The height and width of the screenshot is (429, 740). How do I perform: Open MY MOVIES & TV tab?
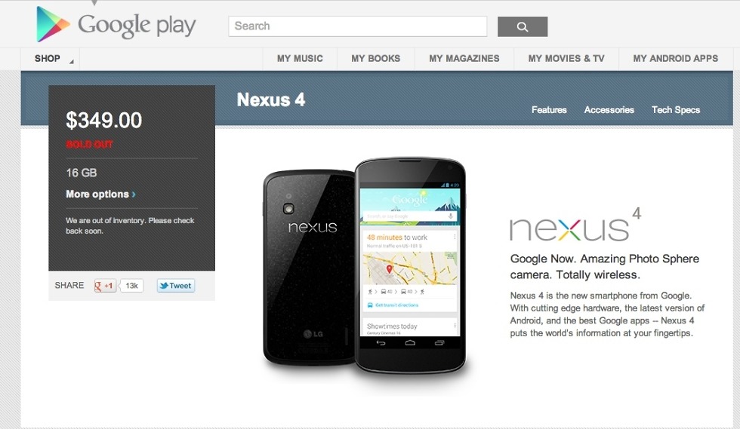pos(566,59)
